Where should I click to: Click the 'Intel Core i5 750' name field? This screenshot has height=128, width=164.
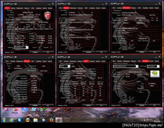click(x=28, y=13)
